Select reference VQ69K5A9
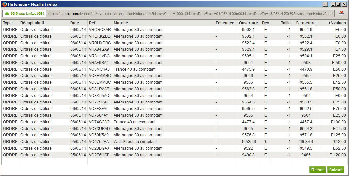The height and width of the screenshot is (176, 349). (x=99, y=135)
